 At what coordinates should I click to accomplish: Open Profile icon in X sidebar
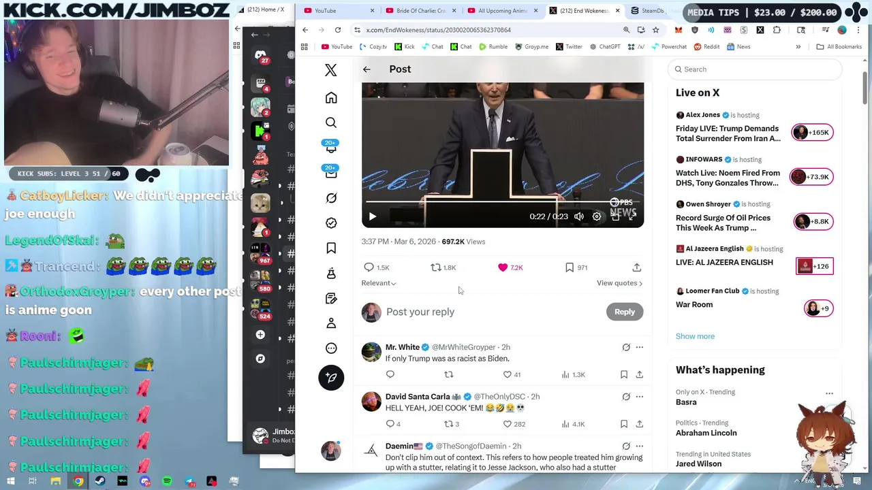331,323
